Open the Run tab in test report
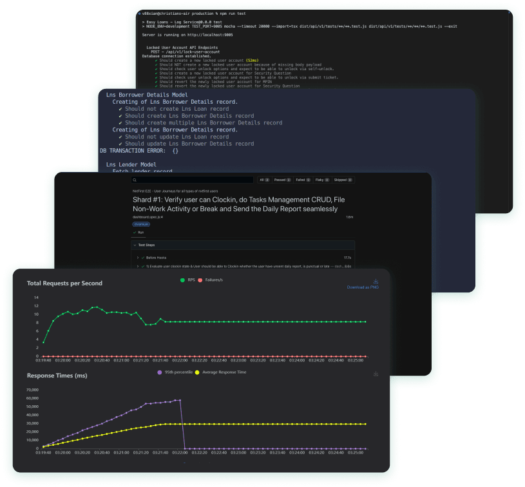 [x=138, y=233]
